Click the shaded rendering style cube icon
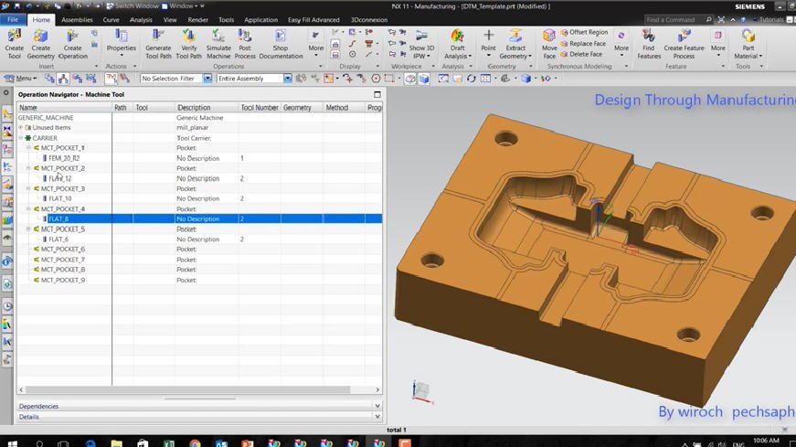The image size is (796, 447). (525, 79)
